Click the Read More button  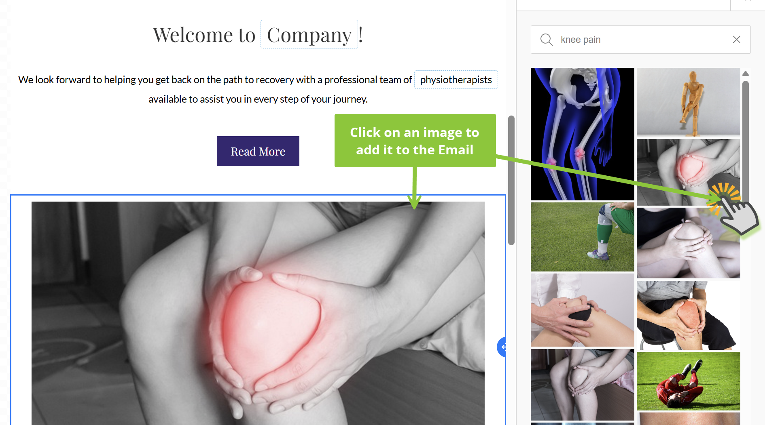[x=258, y=151]
